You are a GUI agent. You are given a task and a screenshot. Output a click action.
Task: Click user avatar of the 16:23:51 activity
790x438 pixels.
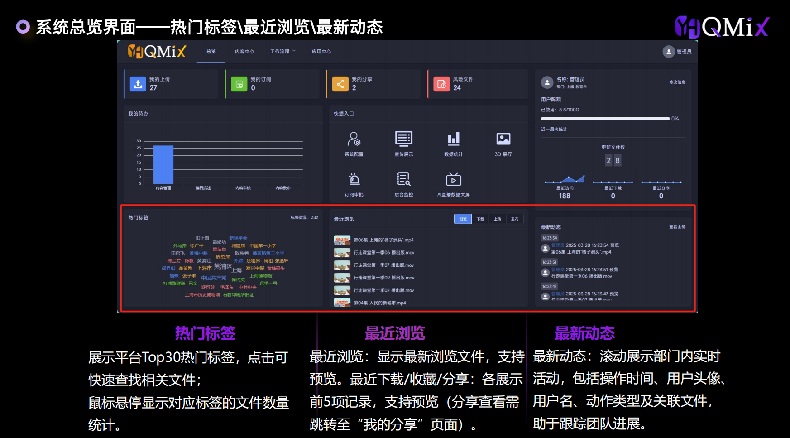[546, 273]
